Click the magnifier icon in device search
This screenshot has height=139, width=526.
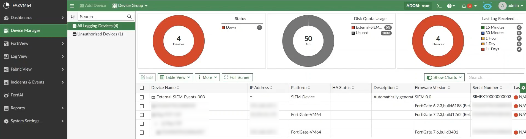click(x=129, y=17)
